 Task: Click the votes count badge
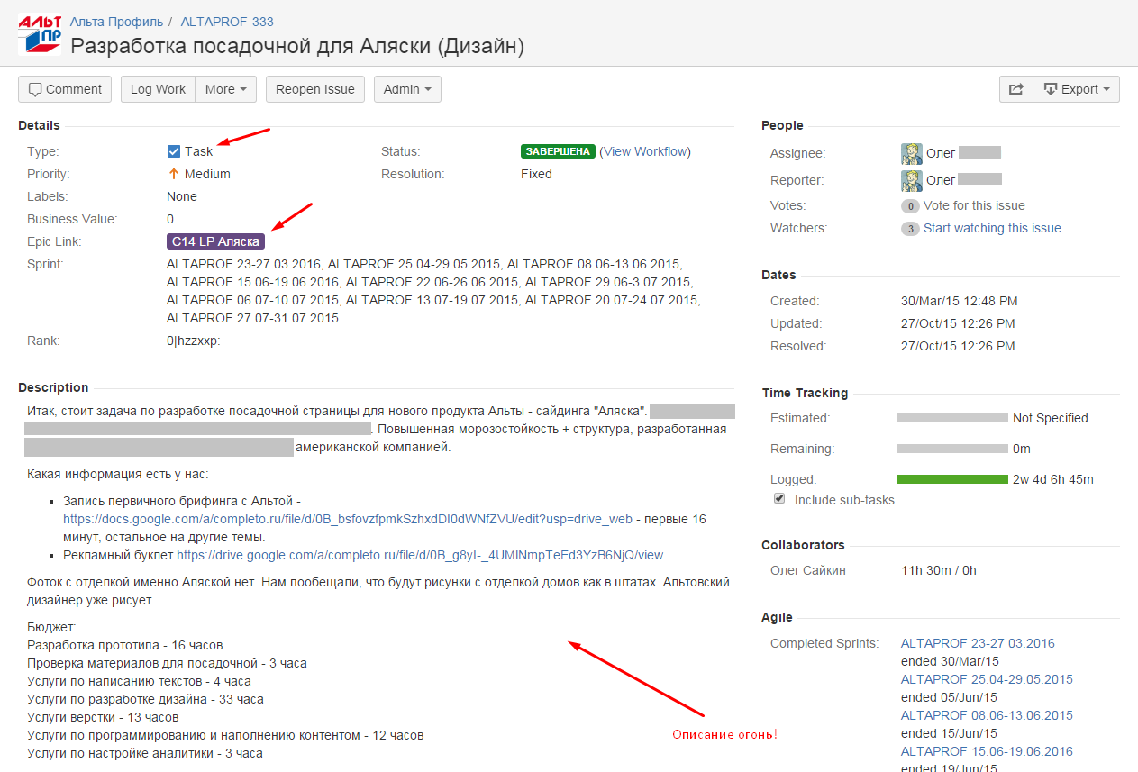click(x=910, y=206)
